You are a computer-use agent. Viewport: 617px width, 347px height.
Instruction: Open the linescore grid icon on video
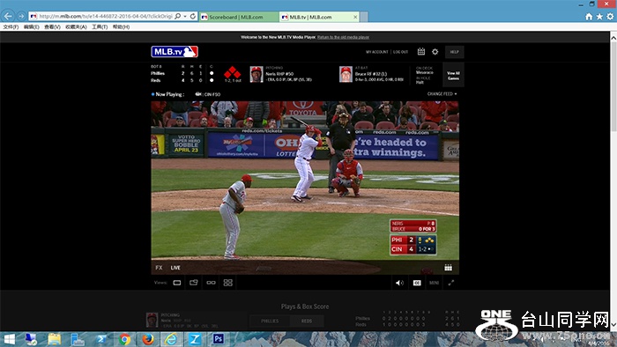pyautogui.click(x=448, y=268)
